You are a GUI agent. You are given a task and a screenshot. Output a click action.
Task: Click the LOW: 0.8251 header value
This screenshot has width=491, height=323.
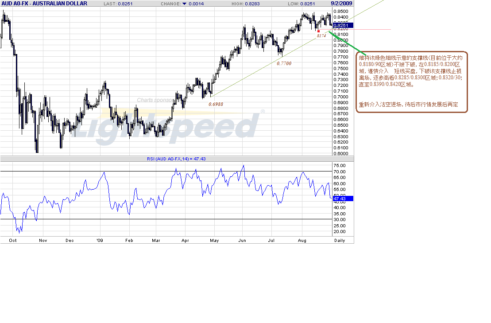[301, 4]
